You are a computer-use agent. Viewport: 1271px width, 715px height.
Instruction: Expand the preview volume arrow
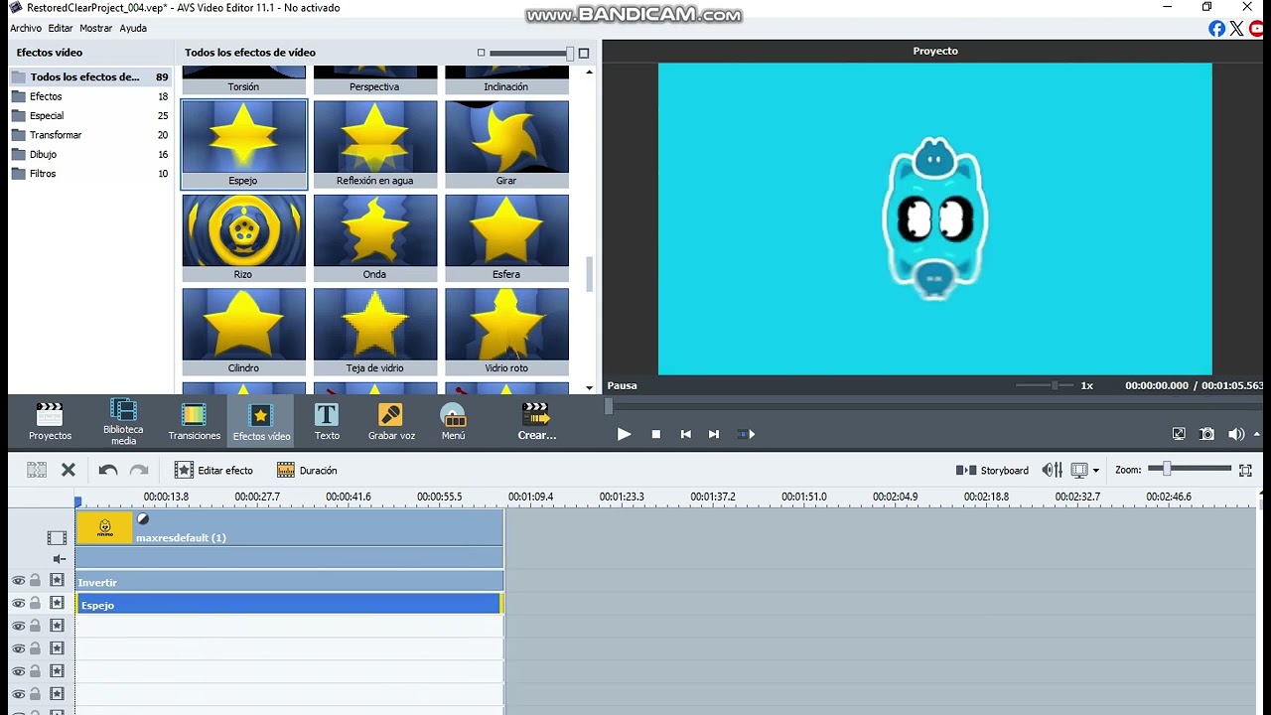pos(1257,434)
